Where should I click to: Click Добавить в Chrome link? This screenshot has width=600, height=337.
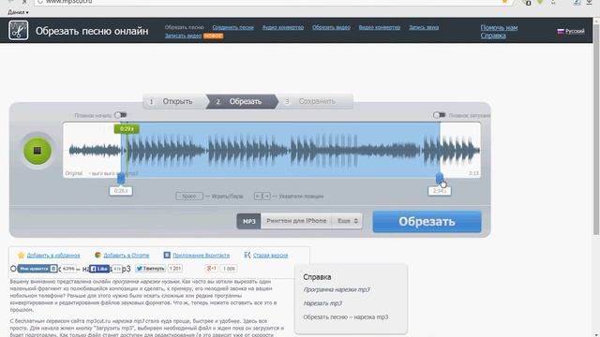pyautogui.click(x=127, y=256)
